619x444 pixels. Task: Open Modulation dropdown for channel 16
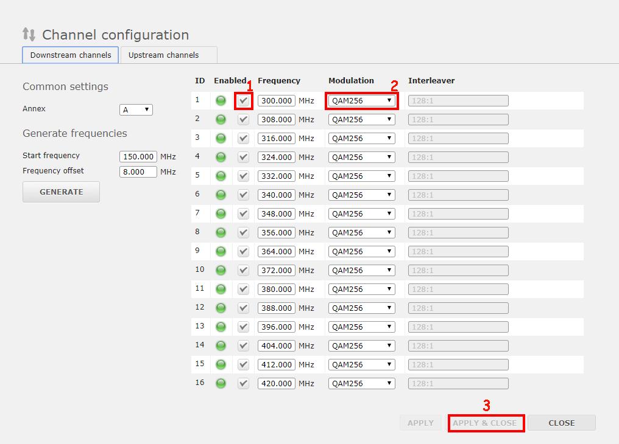pos(362,383)
